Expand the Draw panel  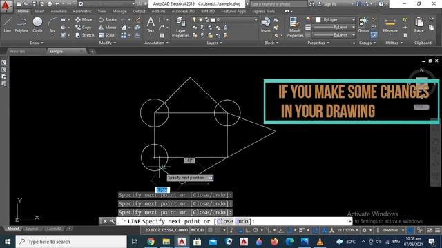tap(37, 43)
